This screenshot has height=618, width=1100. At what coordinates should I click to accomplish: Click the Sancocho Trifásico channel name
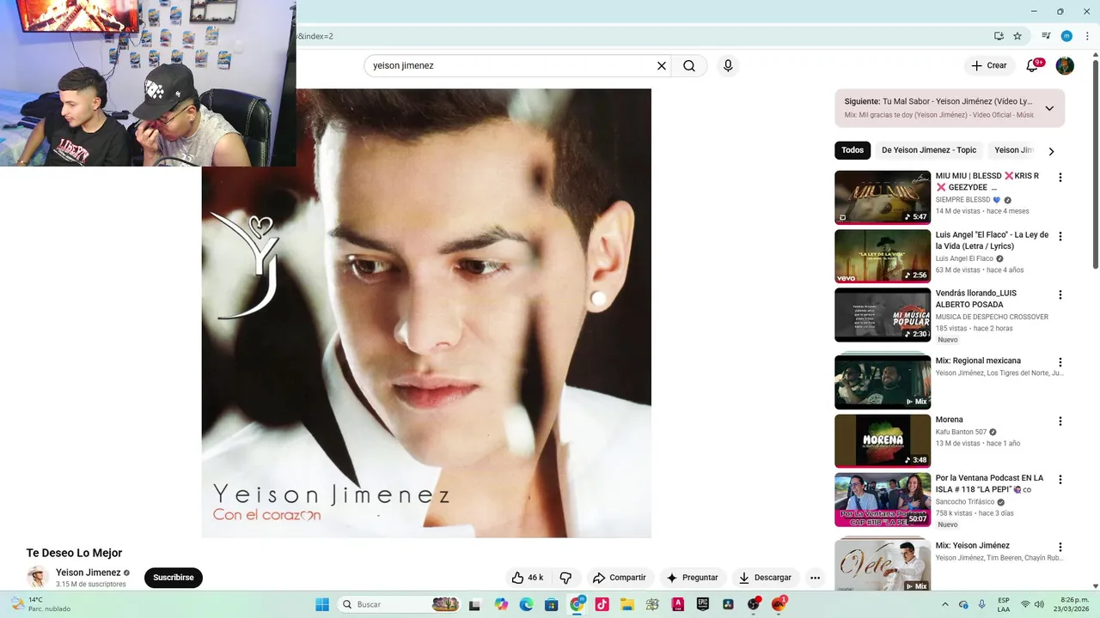(x=965, y=501)
